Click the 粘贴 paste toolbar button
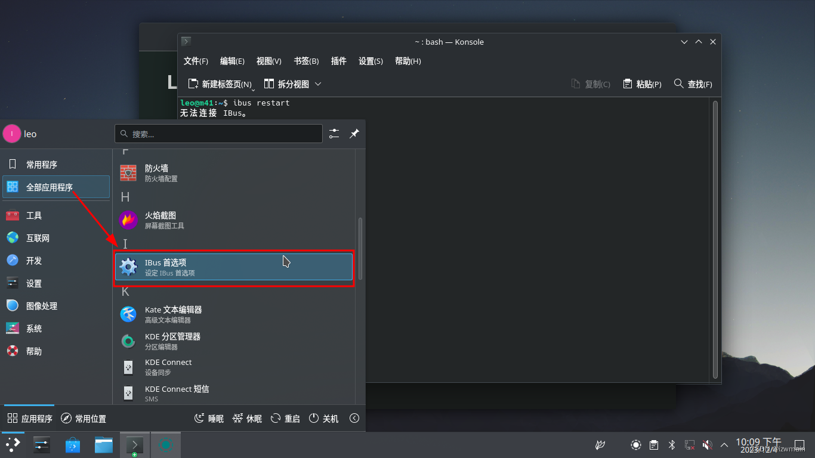 click(x=642, y=84)
